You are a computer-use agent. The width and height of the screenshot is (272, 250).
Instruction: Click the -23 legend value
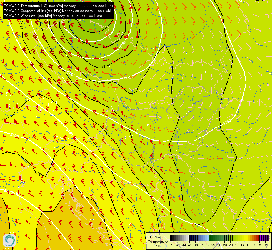224,245
